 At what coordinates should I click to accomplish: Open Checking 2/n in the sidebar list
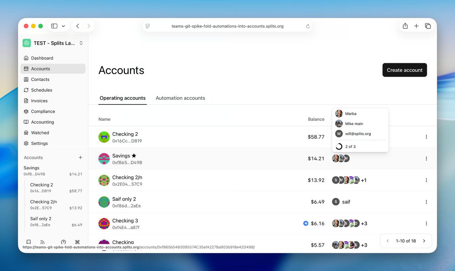pos(56,204)
